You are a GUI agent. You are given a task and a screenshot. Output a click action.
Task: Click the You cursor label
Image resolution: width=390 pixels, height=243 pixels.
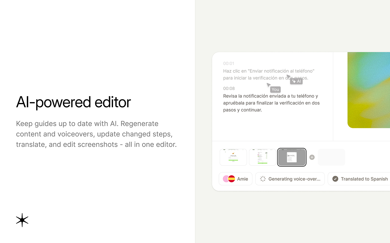[x=275, y=90]
